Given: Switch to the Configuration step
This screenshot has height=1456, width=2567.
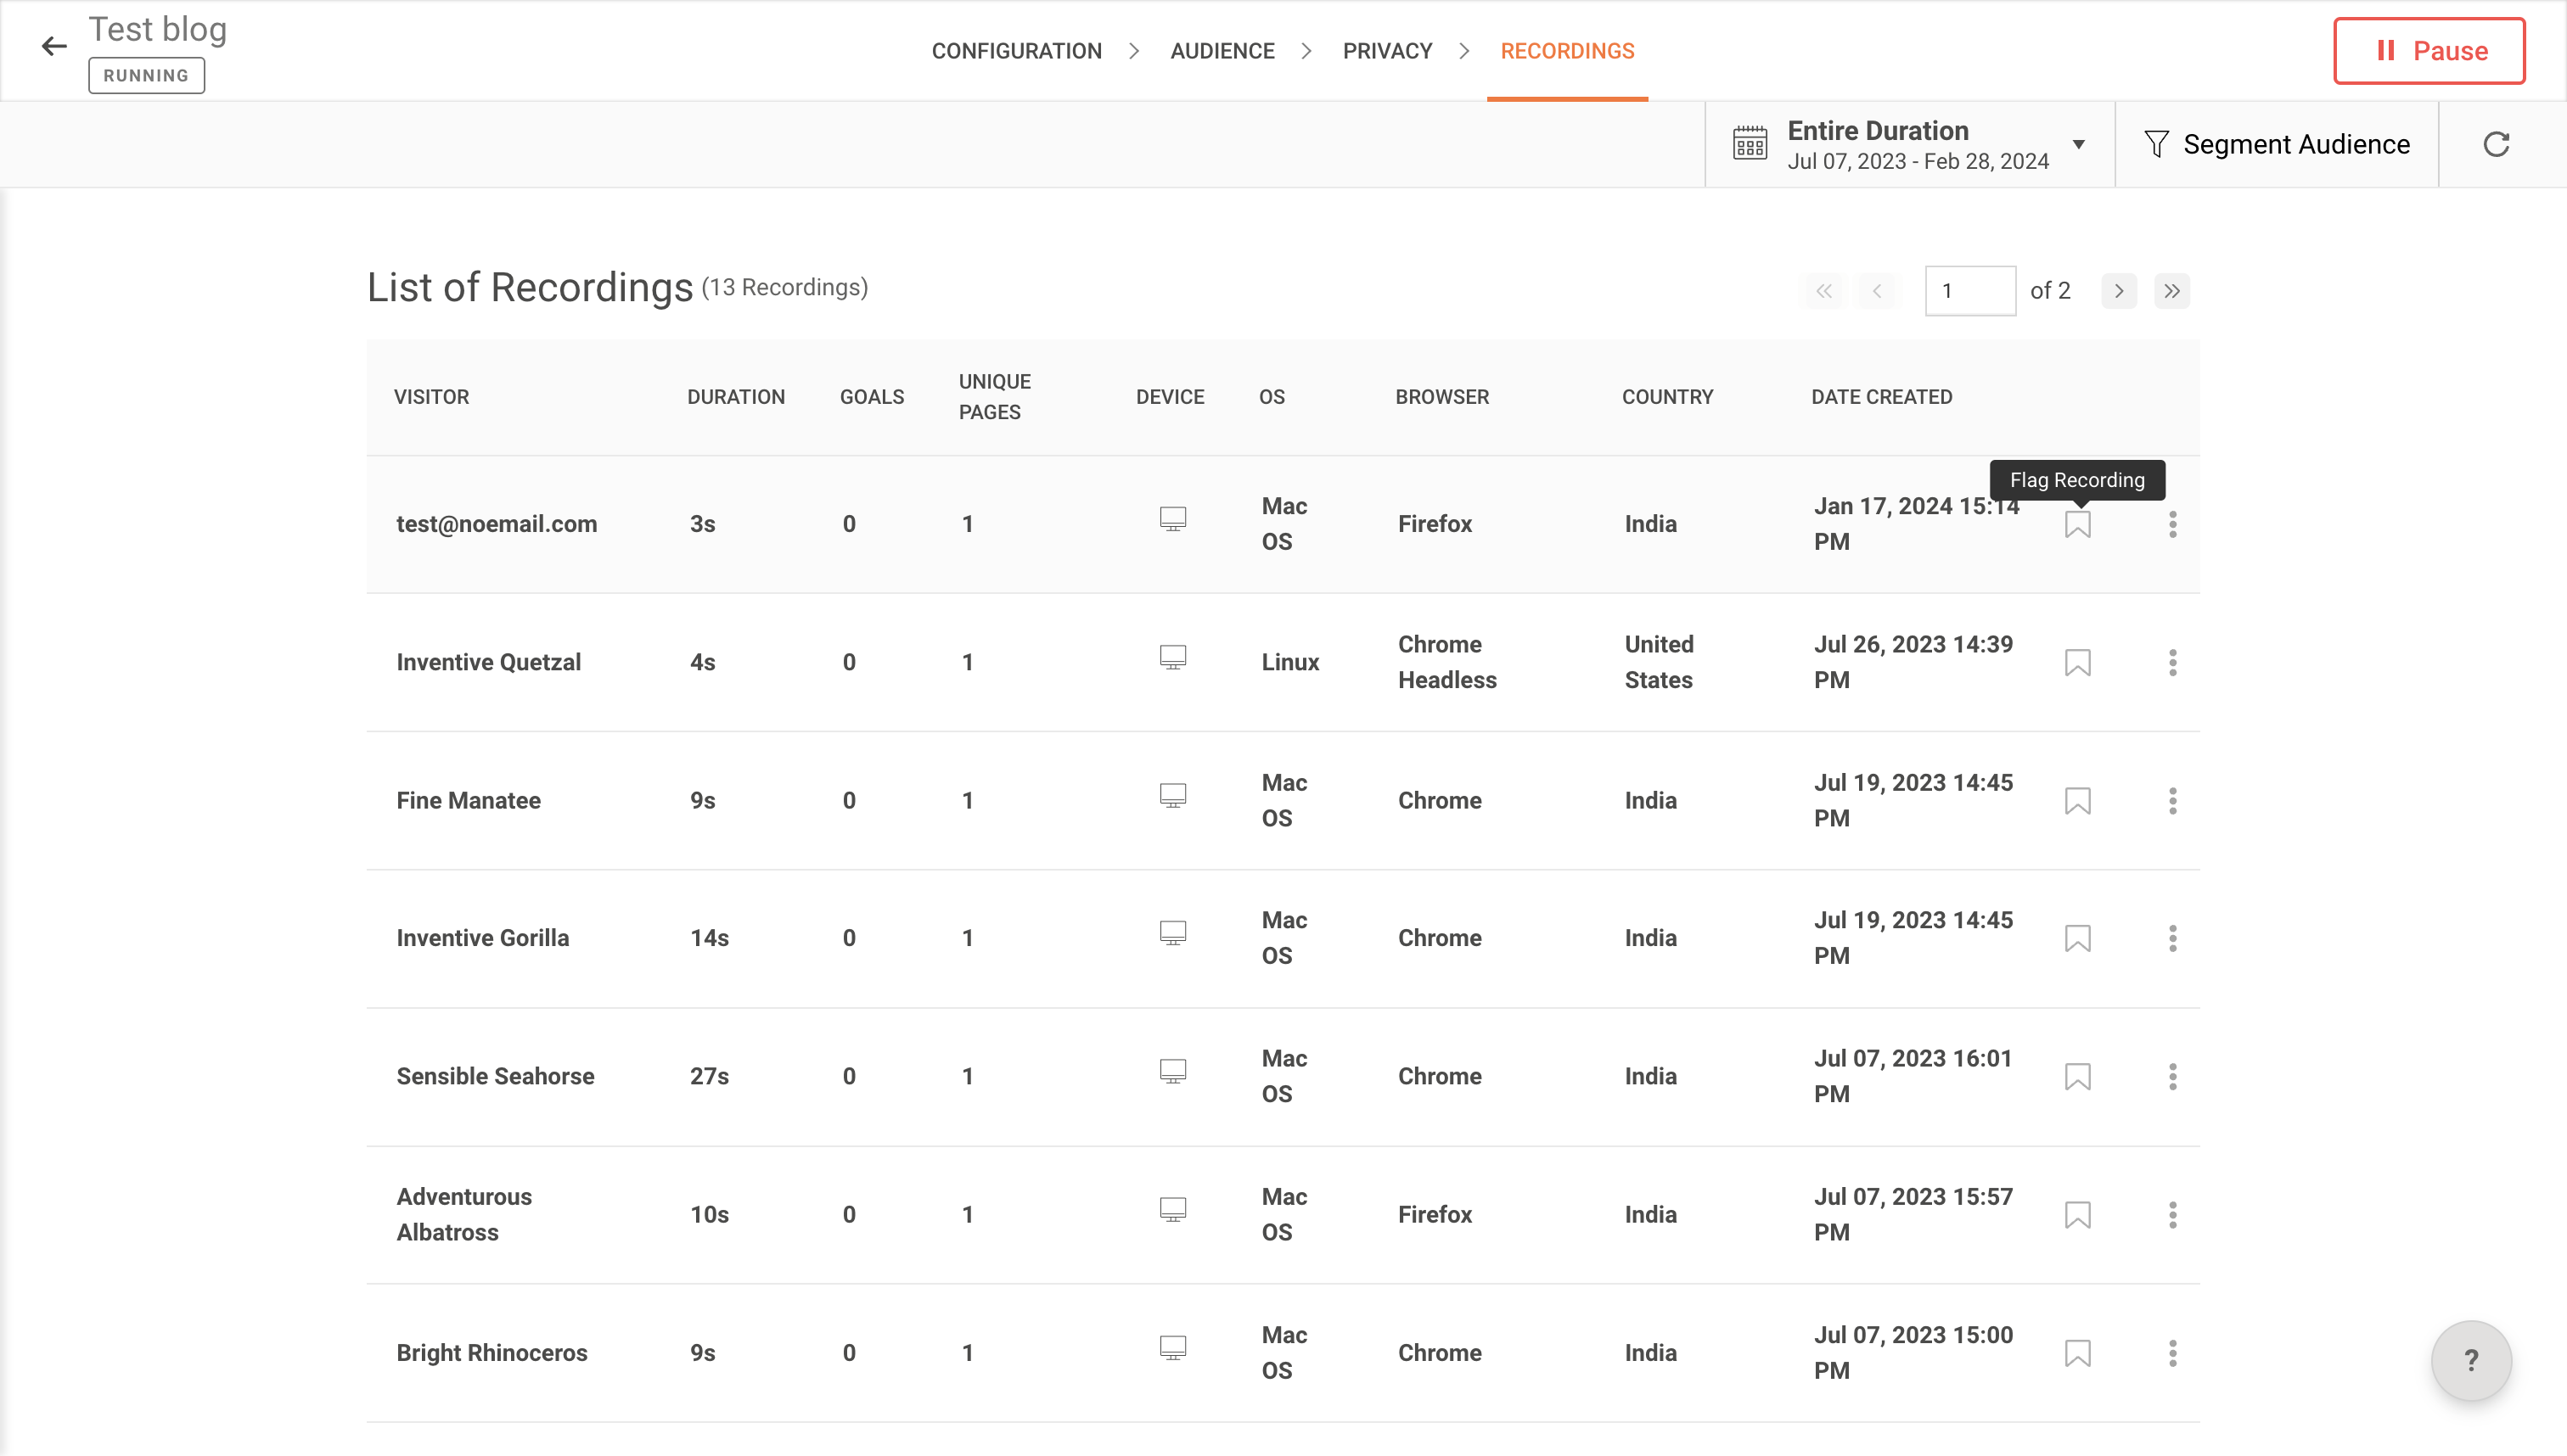Looking at the screenshot, I should [x=1016, y=51].
